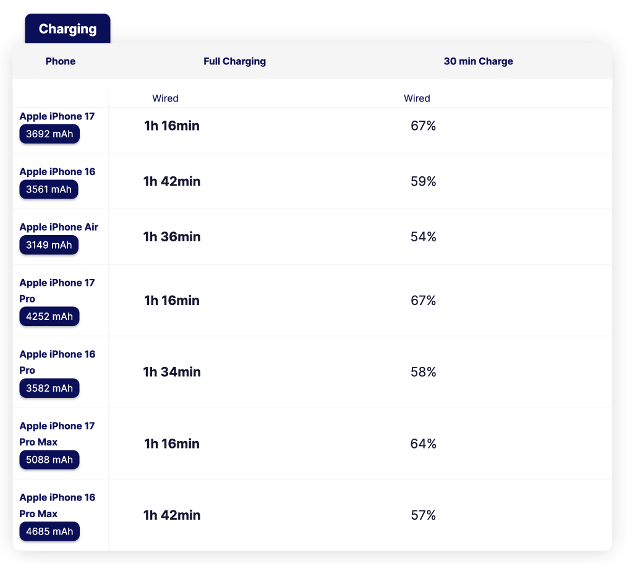Open the Apple iPhone Air link

(x=59, y=227)
